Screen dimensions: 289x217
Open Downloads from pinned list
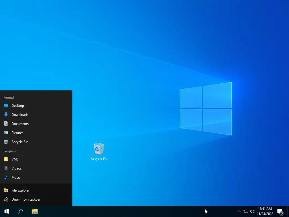pos(36,115)
